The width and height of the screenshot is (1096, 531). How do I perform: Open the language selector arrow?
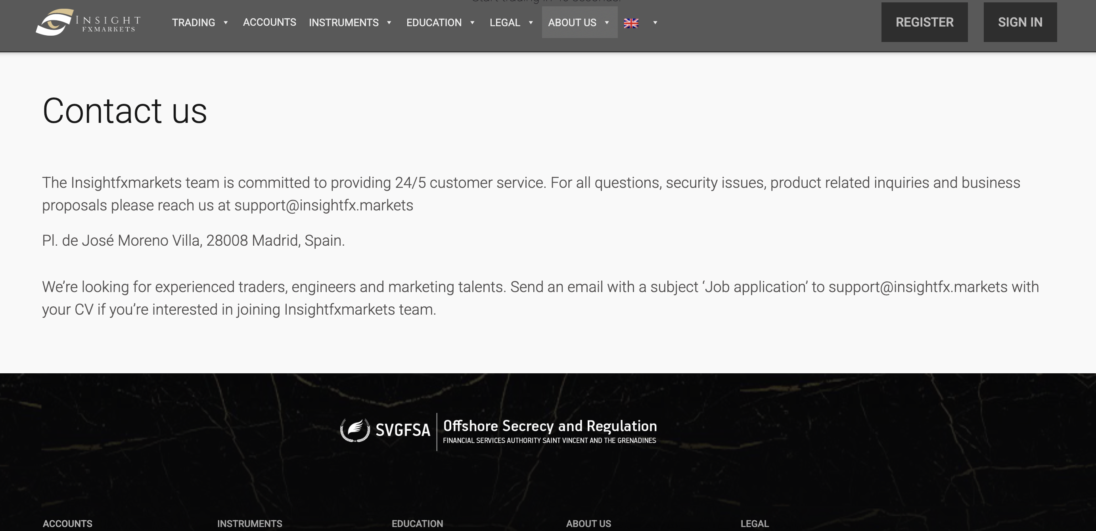pyautogui.click(x=655, y=23)
